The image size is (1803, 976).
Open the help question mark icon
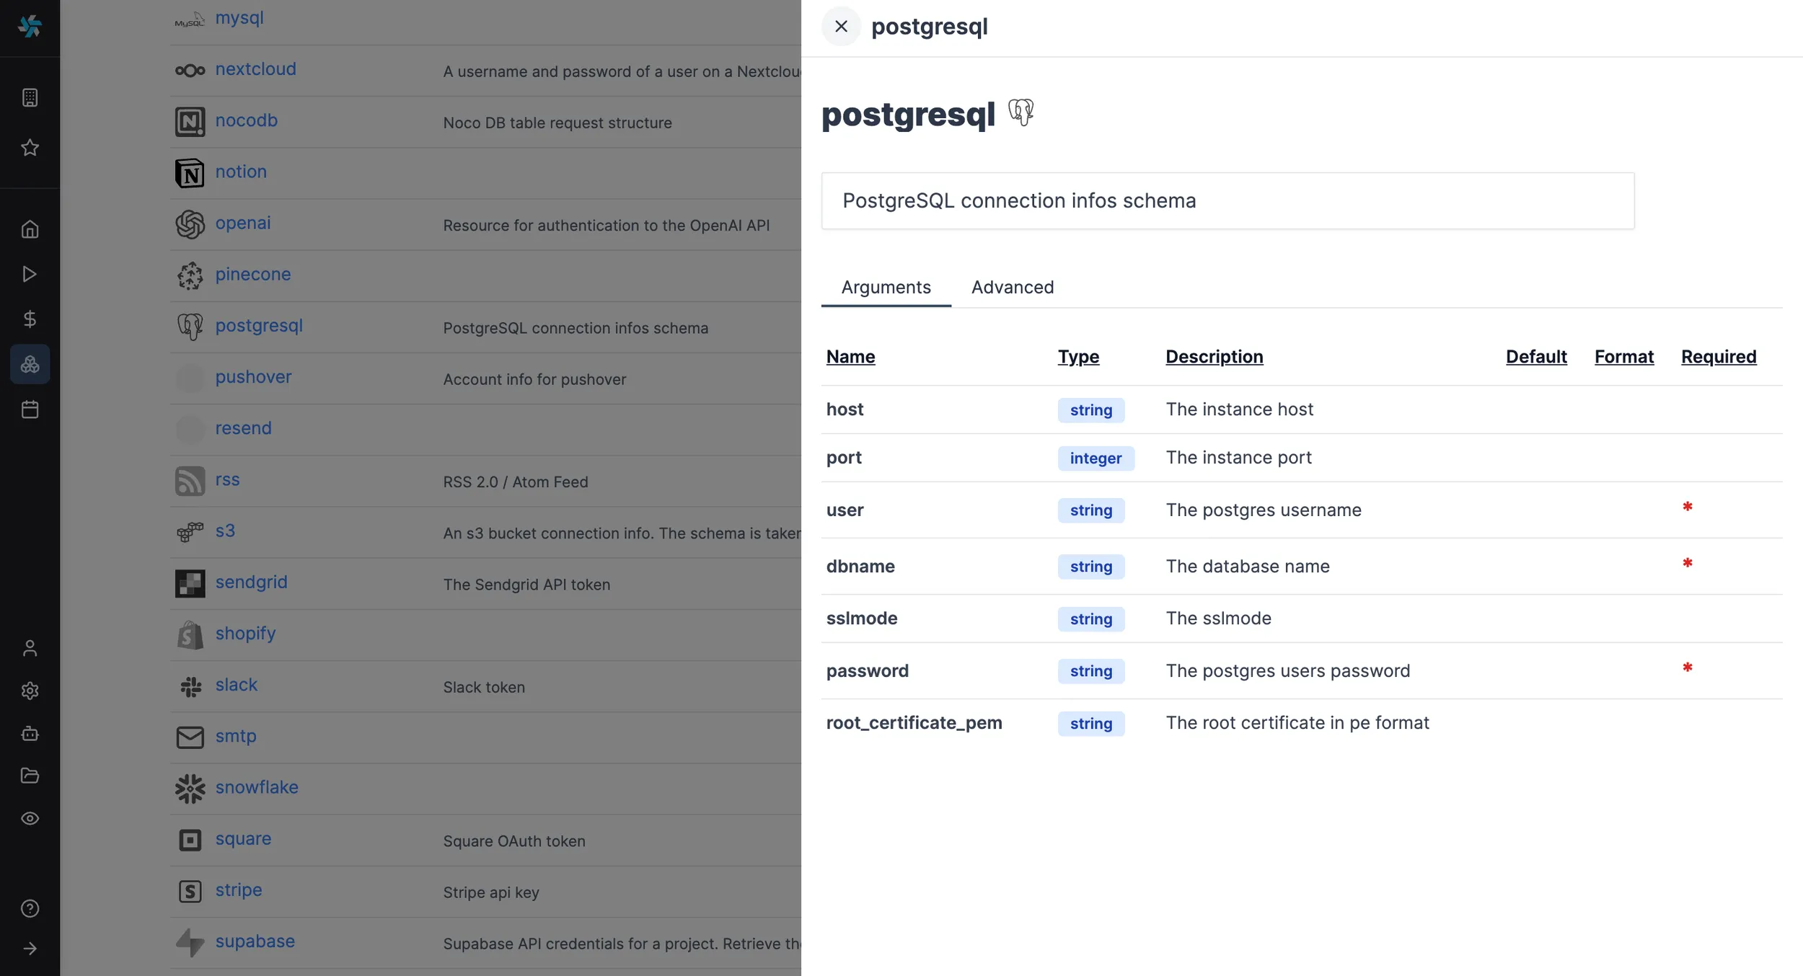point(30,908)
